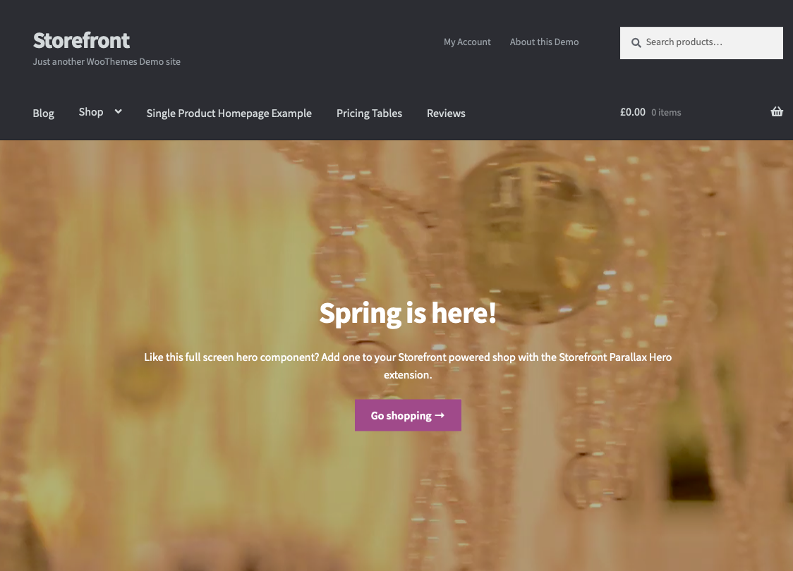This screenshot has width=793, height=571.
Task: Click the magnifier icon in search box
Action: click(636, 43)
